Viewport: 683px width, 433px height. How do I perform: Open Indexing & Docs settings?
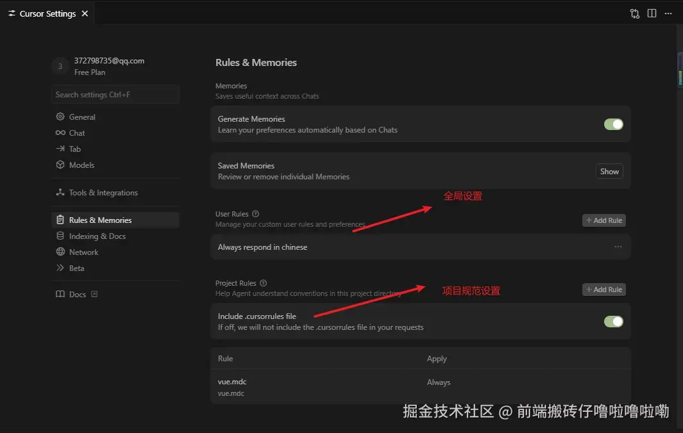pos(115,236)
